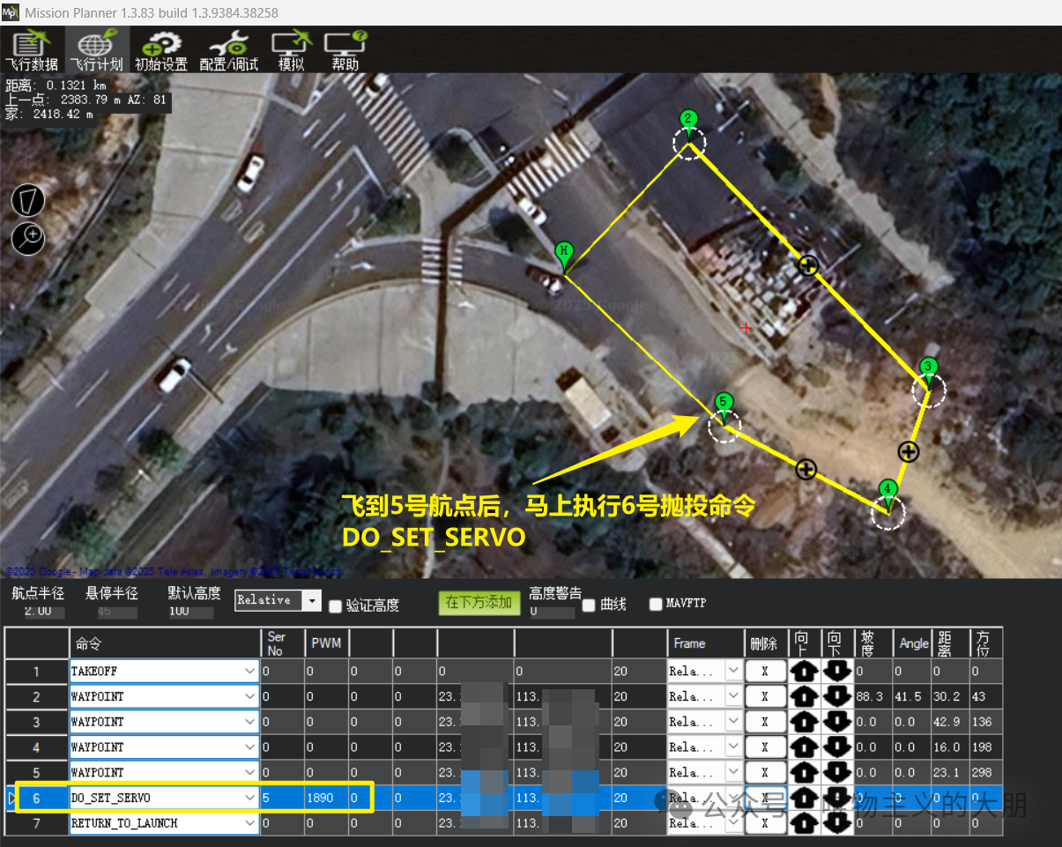The width and height of the screenshot is (1062, 847).
Task: Move TAKEOFF row 1 down with arrow
Action: 836,672
